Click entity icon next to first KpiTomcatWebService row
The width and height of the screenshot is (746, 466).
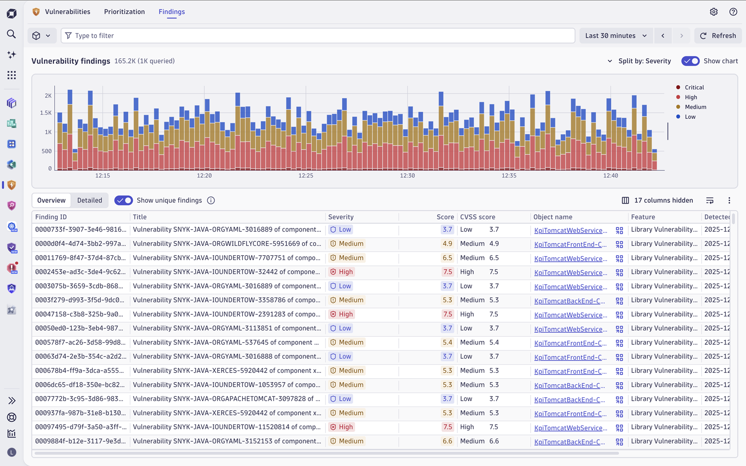[619, 230]
